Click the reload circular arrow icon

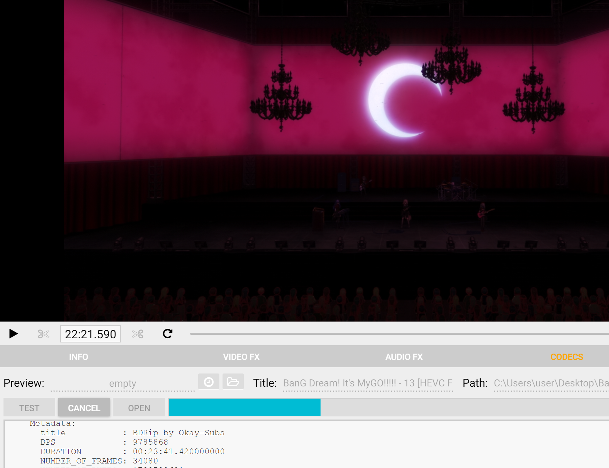coord(168,334)
